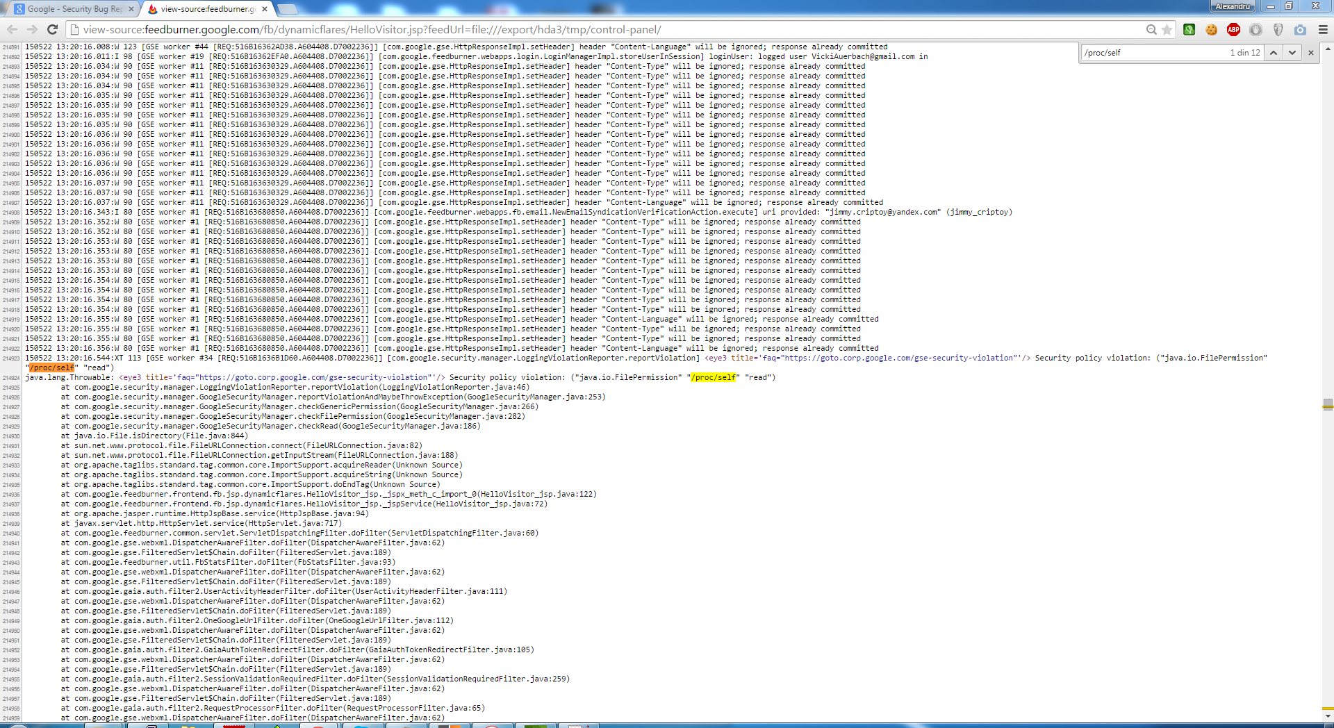The height and width of the screenshot is (728, 1334).
Task: Click the address bar URL
Action: point(372,30)
